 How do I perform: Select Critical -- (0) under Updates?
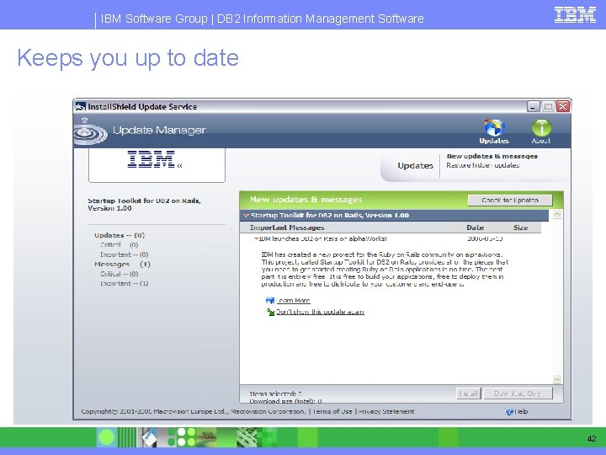click(x=119, y=245)
